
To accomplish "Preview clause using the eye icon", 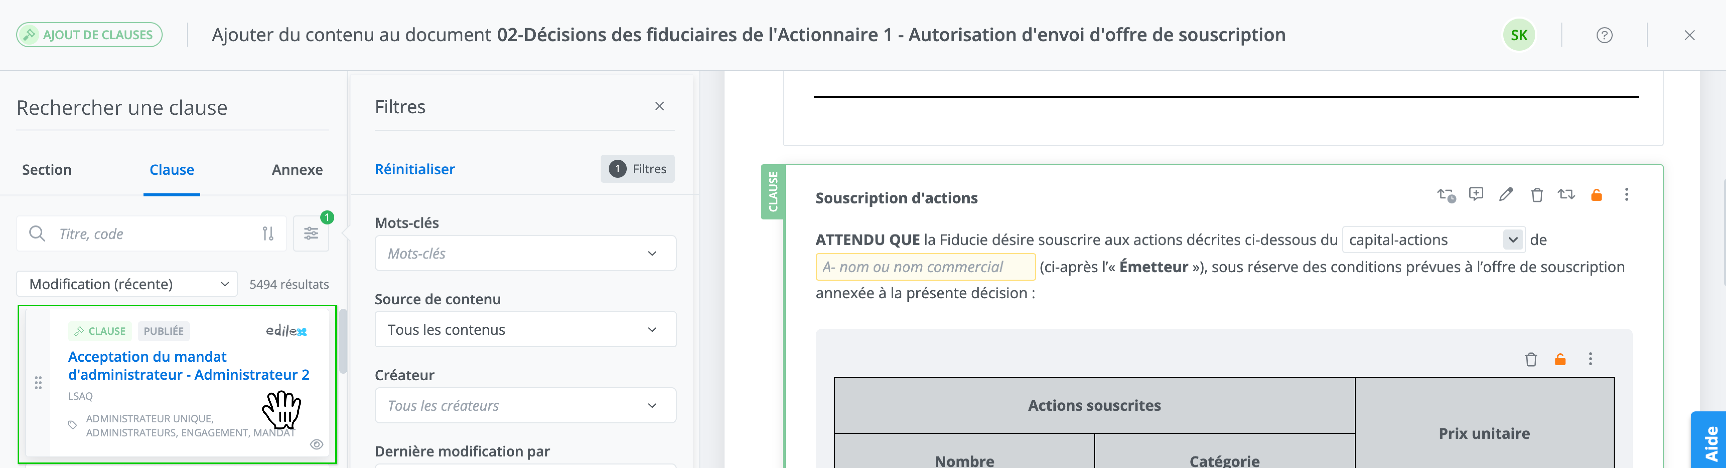I will [x=316, y=444].
